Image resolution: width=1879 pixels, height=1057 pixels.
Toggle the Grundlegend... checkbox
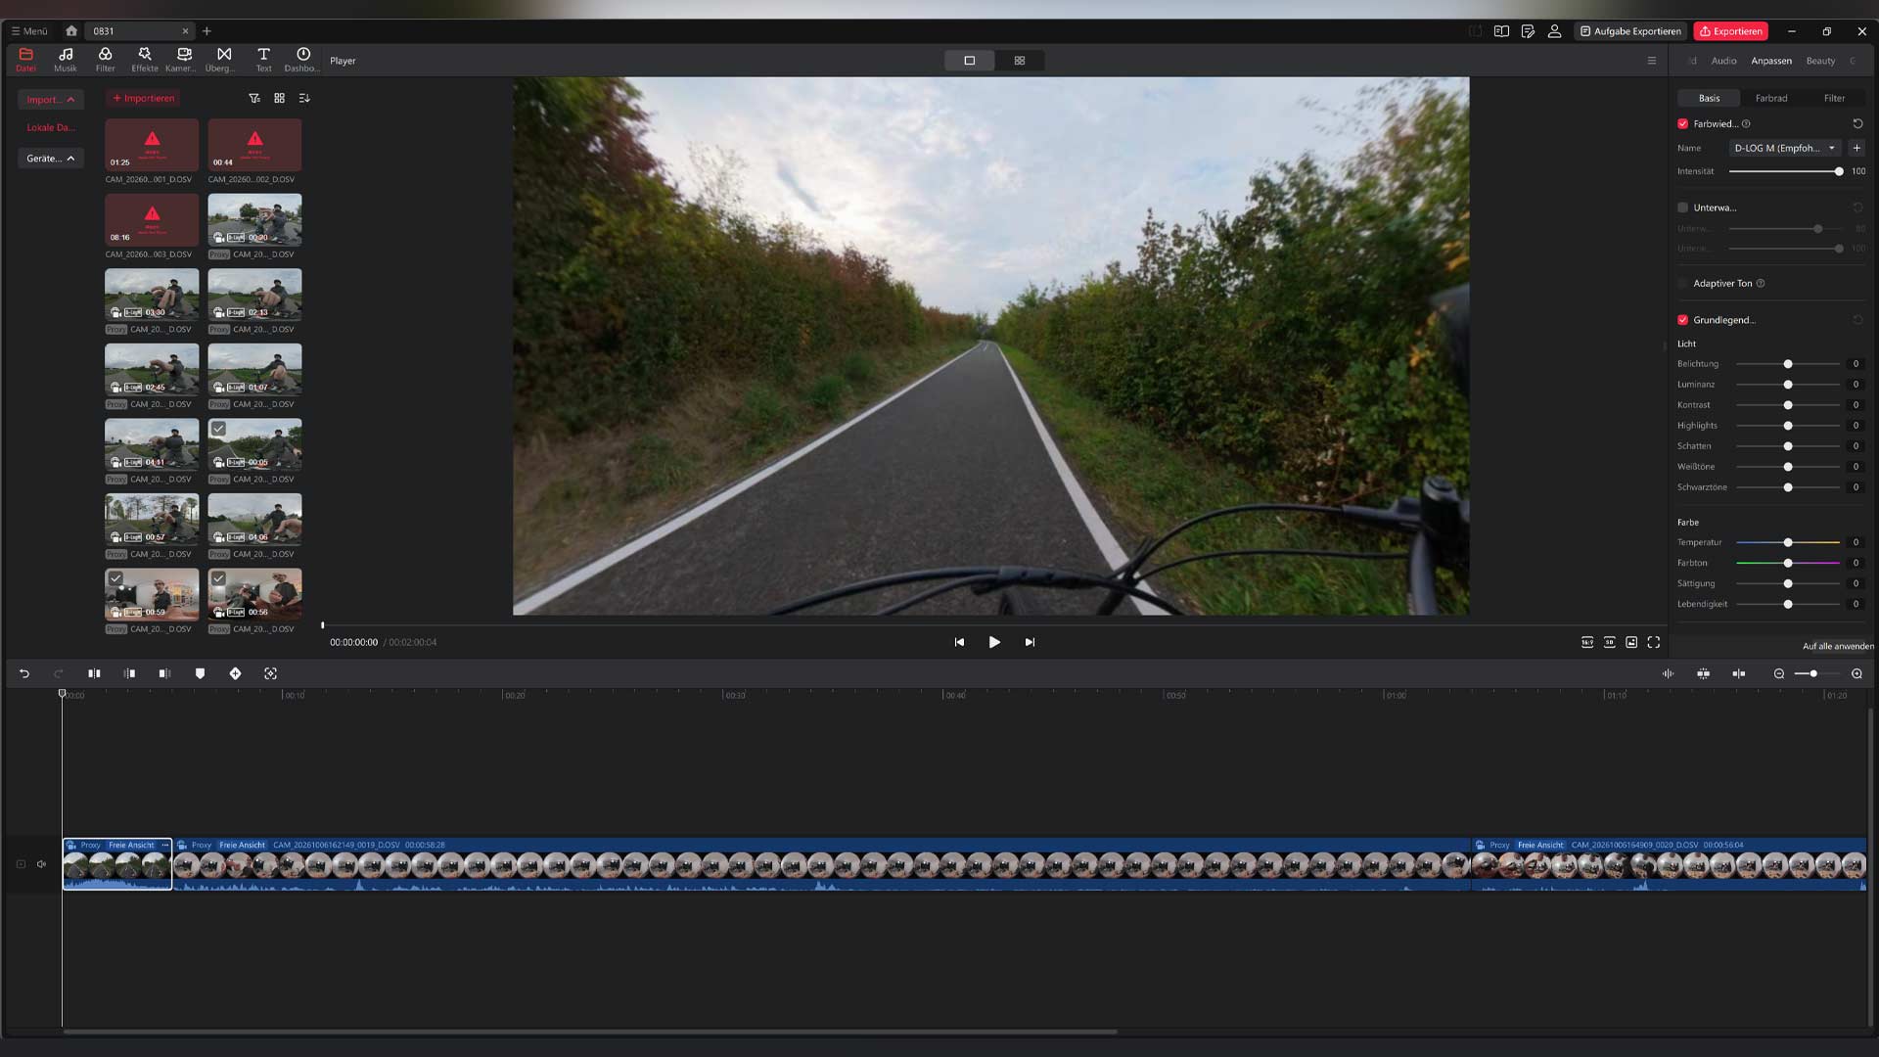point(1683,320)
